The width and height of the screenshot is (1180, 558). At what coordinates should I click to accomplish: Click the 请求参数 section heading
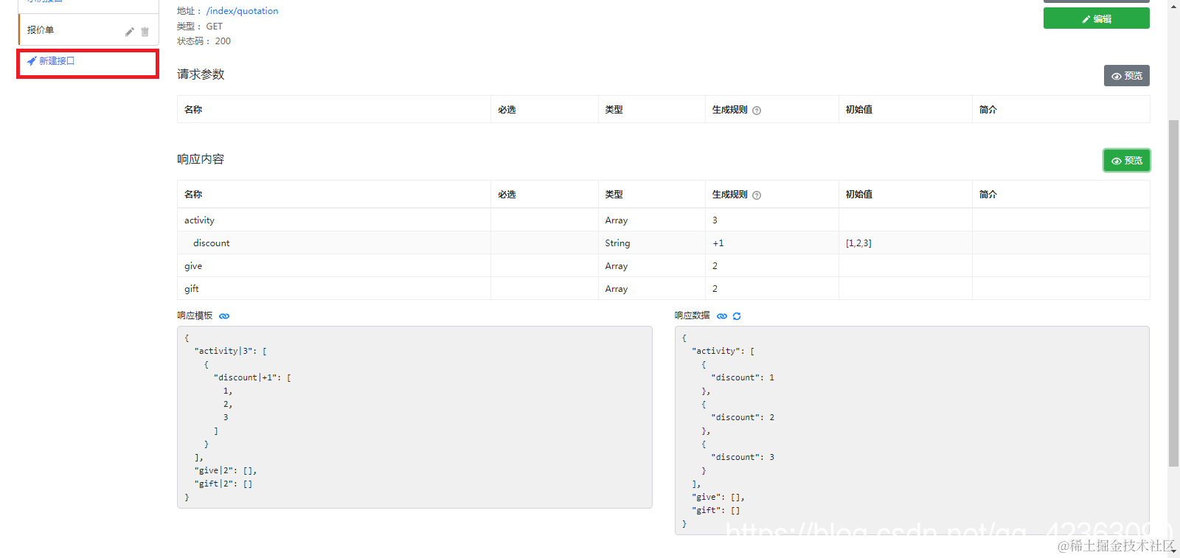click(x=201, y=74)
